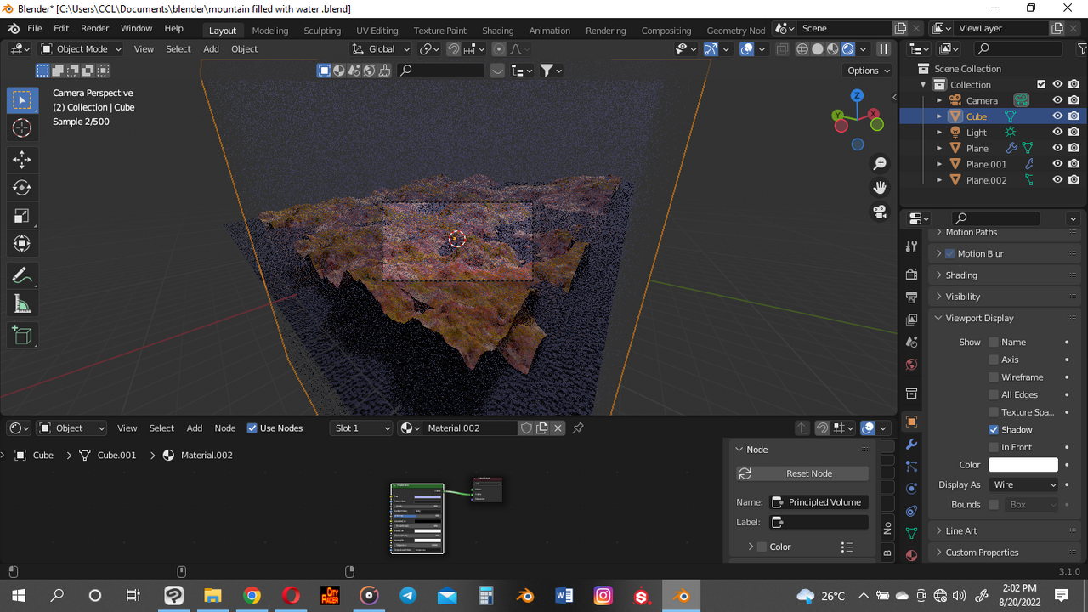Unlink Material.002 with the X icon

coord(558,428)
